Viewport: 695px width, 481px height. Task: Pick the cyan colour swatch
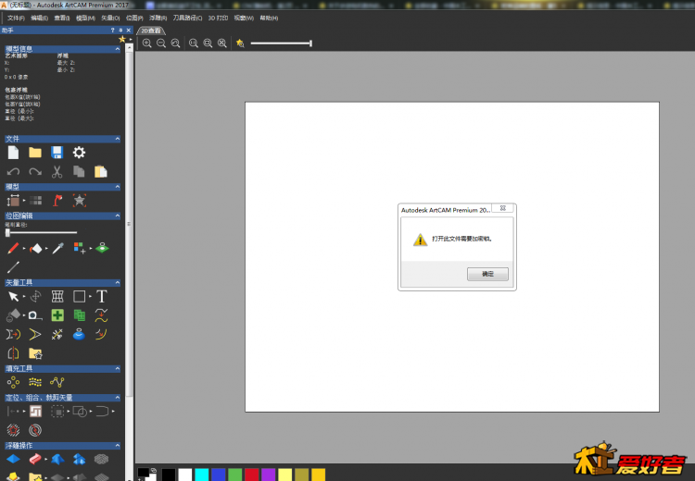(202, 475)
